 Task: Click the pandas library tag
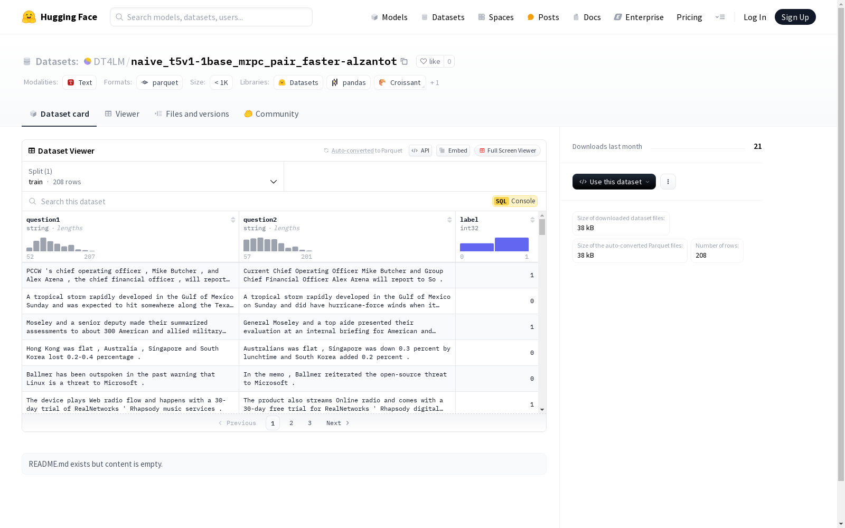pyautogui.click(x=349, y=82)
